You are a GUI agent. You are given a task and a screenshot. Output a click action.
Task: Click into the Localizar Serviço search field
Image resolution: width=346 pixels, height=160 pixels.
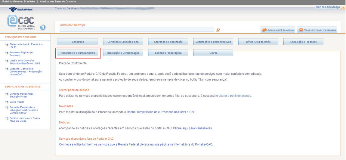click(137, 29)
